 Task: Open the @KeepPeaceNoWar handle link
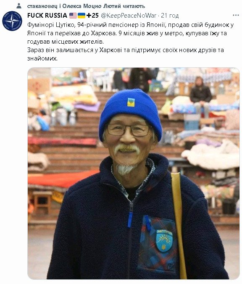click(129, 16)
